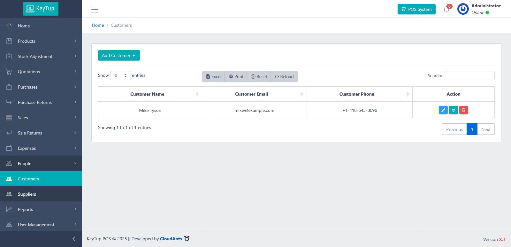Click the KeyTup logo
Screen dimensions: 511x247
pyautogui.click(x=41, y=9)
